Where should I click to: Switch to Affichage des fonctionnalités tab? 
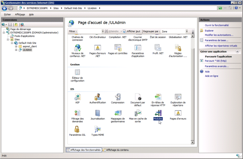[x=84, y=150]
